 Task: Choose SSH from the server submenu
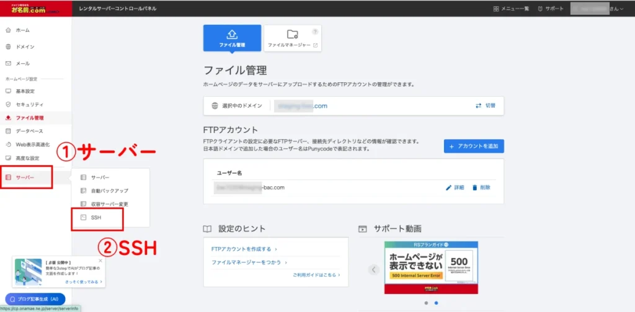(x=95, y=218)
